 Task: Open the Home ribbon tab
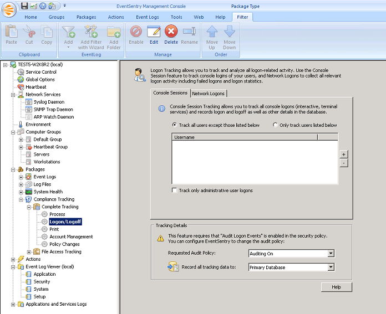(31, 17)
